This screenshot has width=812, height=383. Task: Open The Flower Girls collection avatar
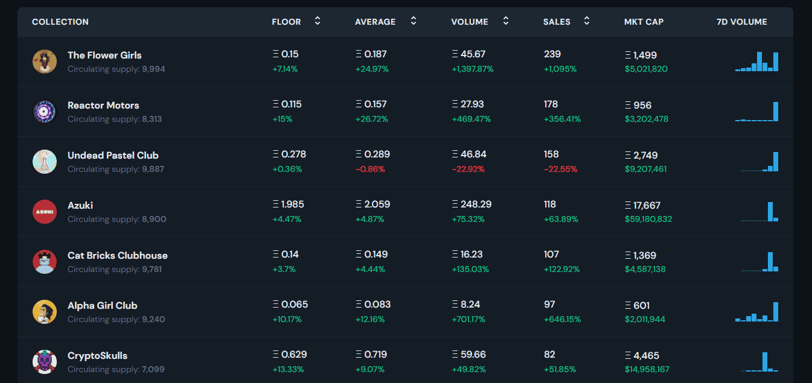tap(45, 62)
